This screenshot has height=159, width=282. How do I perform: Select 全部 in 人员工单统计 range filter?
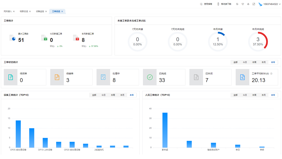click(236, 95)
